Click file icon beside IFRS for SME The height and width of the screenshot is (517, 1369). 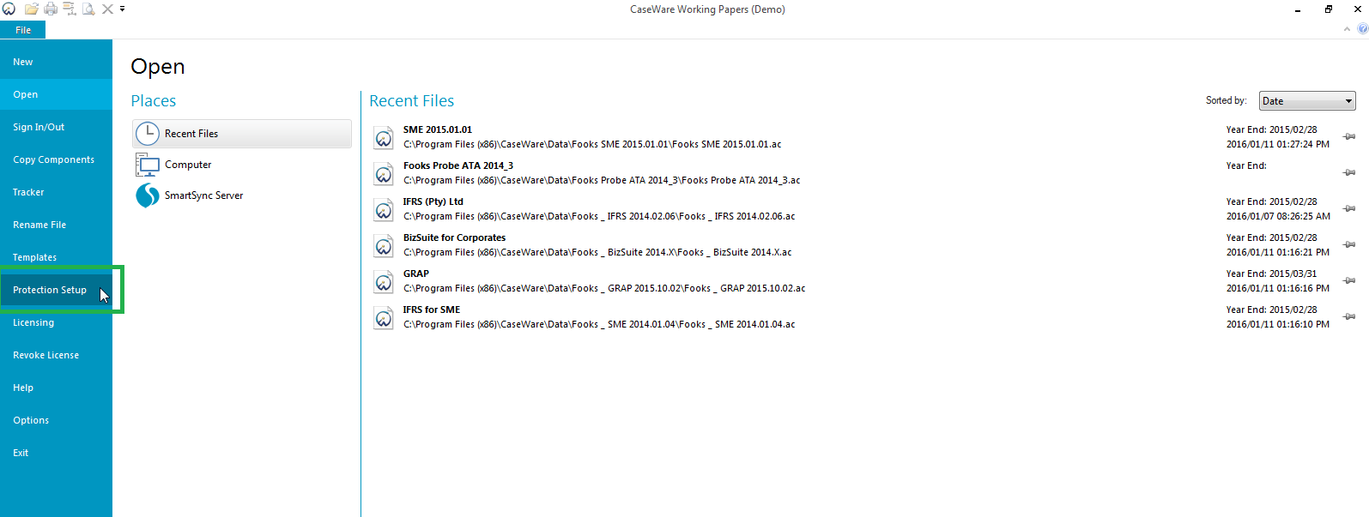384,318
